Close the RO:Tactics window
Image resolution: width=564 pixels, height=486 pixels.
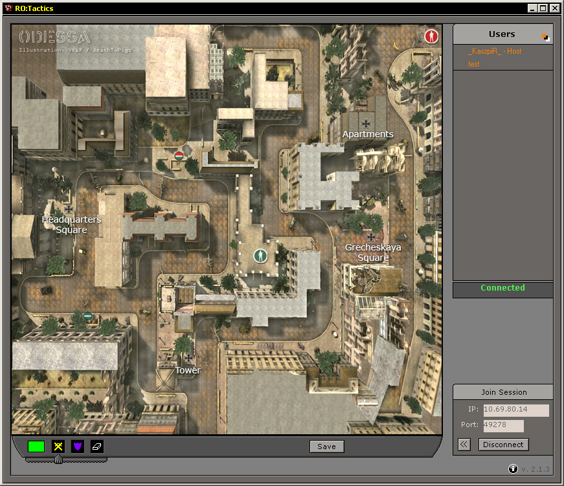point(554,8)
